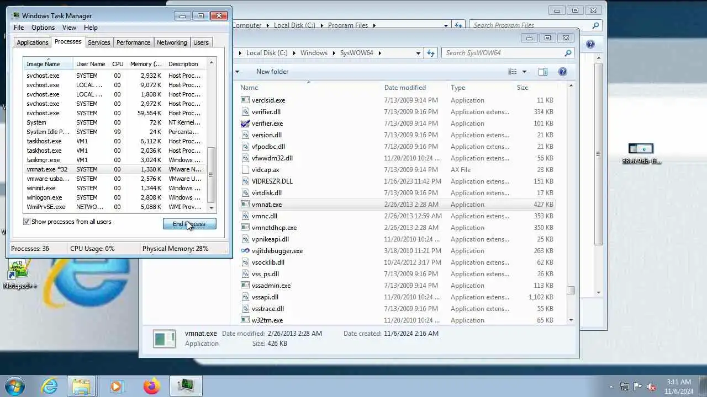The image size is (707, 397).
Task: Sort files by Size column
Action: click(535, 88)
